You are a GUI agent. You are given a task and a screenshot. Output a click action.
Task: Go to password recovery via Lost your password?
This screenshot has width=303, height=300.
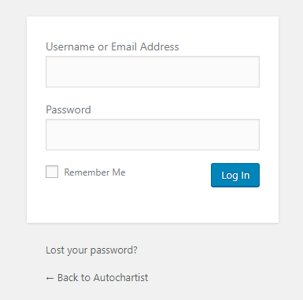tap(91, 250)
